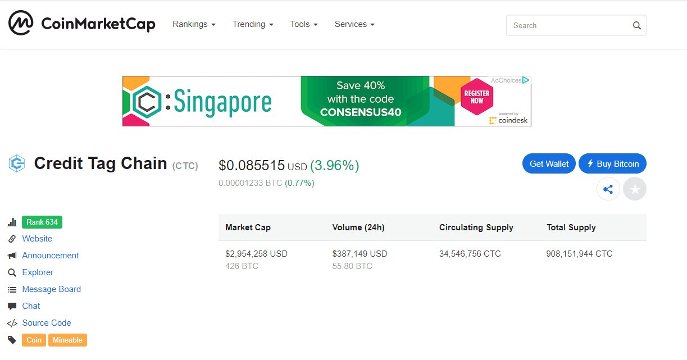Screen dimensions: 687x360
Task: Expand the Services dropdown menu
Action: [x=354, y=24]
